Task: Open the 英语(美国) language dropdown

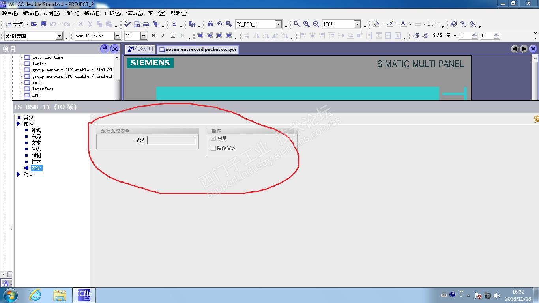Action: [59, 36]
